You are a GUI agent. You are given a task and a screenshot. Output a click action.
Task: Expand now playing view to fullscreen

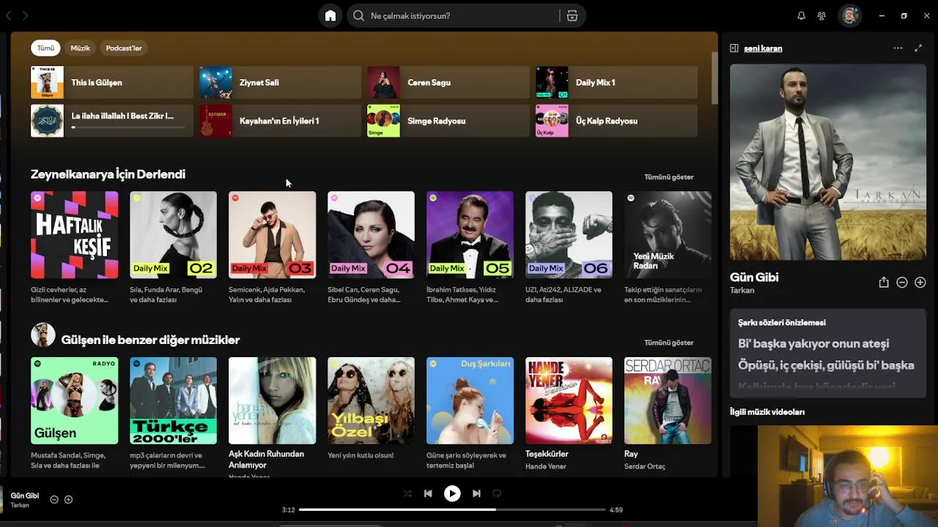click(918, 48)
